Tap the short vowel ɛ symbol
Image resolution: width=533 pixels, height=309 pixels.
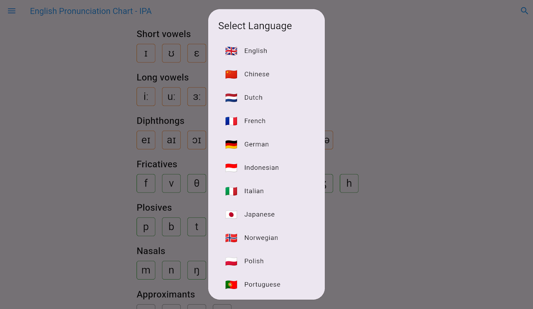click(197, 53)
